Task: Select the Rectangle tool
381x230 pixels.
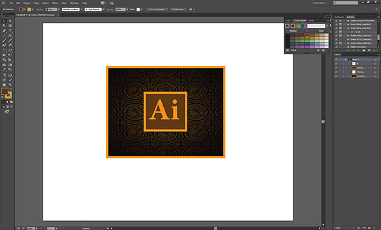Action: [x=10, y=35]
